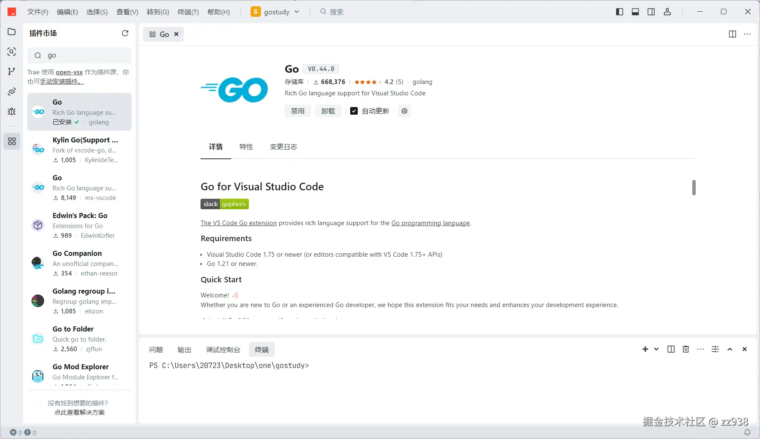Open the 文件(F) menu
Viewport: 760px width, 439px height.
(x=38, y=12)
